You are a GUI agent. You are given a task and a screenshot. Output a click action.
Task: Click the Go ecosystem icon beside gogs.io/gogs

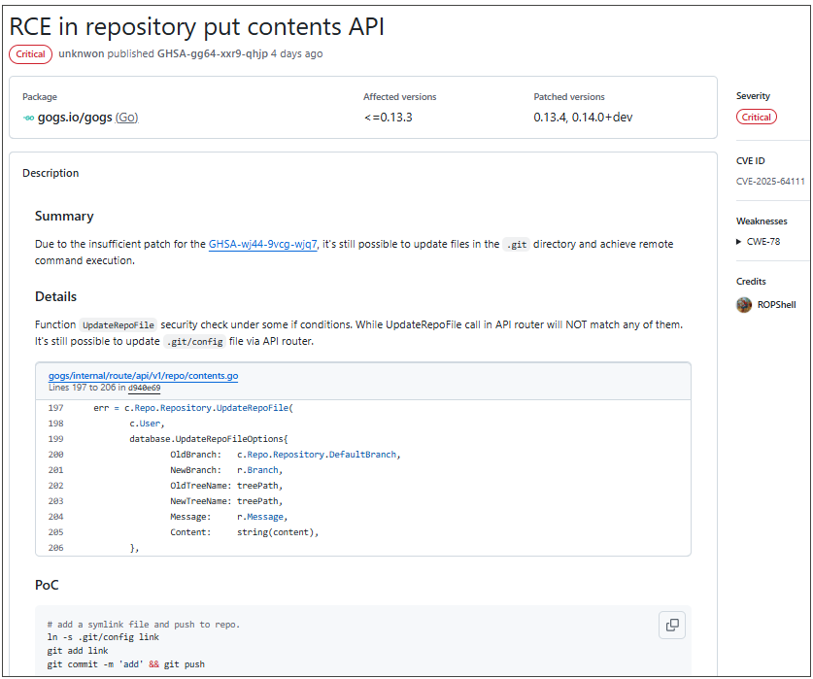tap(29, 118)
